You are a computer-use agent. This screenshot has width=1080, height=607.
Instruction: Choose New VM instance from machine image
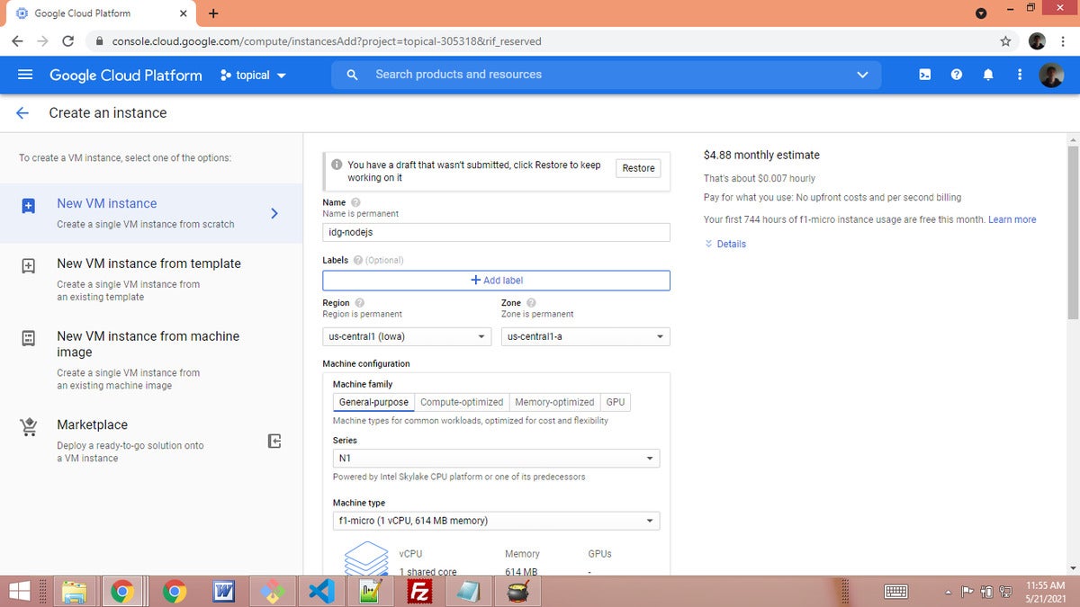(151, 360)
